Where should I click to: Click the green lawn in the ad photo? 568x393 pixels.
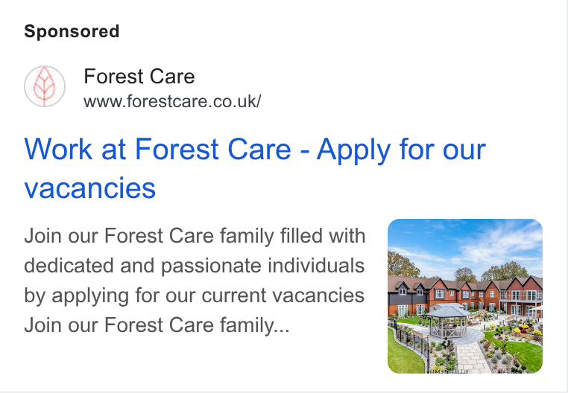point(402,353)
